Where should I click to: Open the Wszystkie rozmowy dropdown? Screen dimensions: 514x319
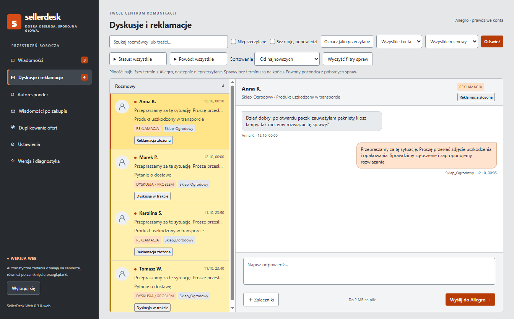[x=452, y=42]
